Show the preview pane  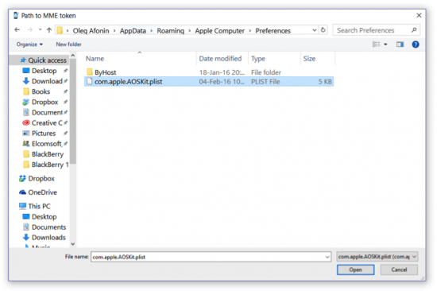[x=400, y=45]
